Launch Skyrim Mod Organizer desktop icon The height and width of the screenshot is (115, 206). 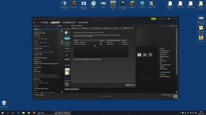click(201, 20)
